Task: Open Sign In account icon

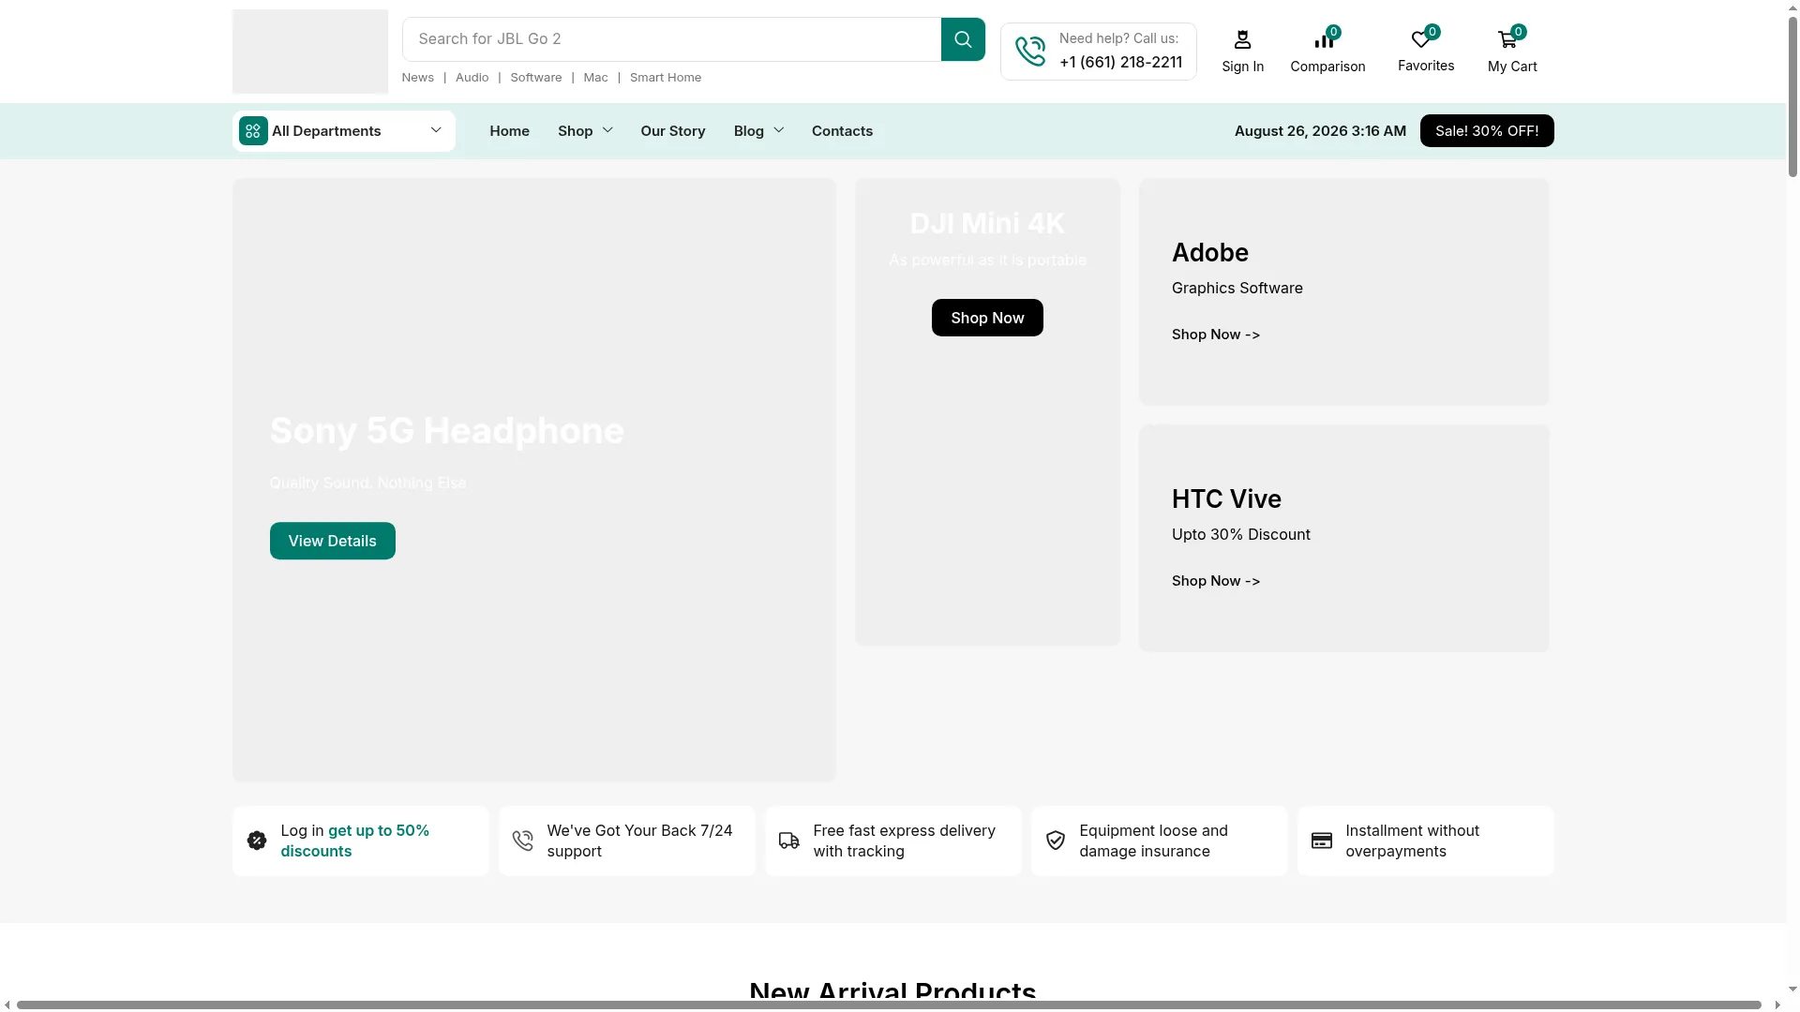Action: coord(1242,39)
